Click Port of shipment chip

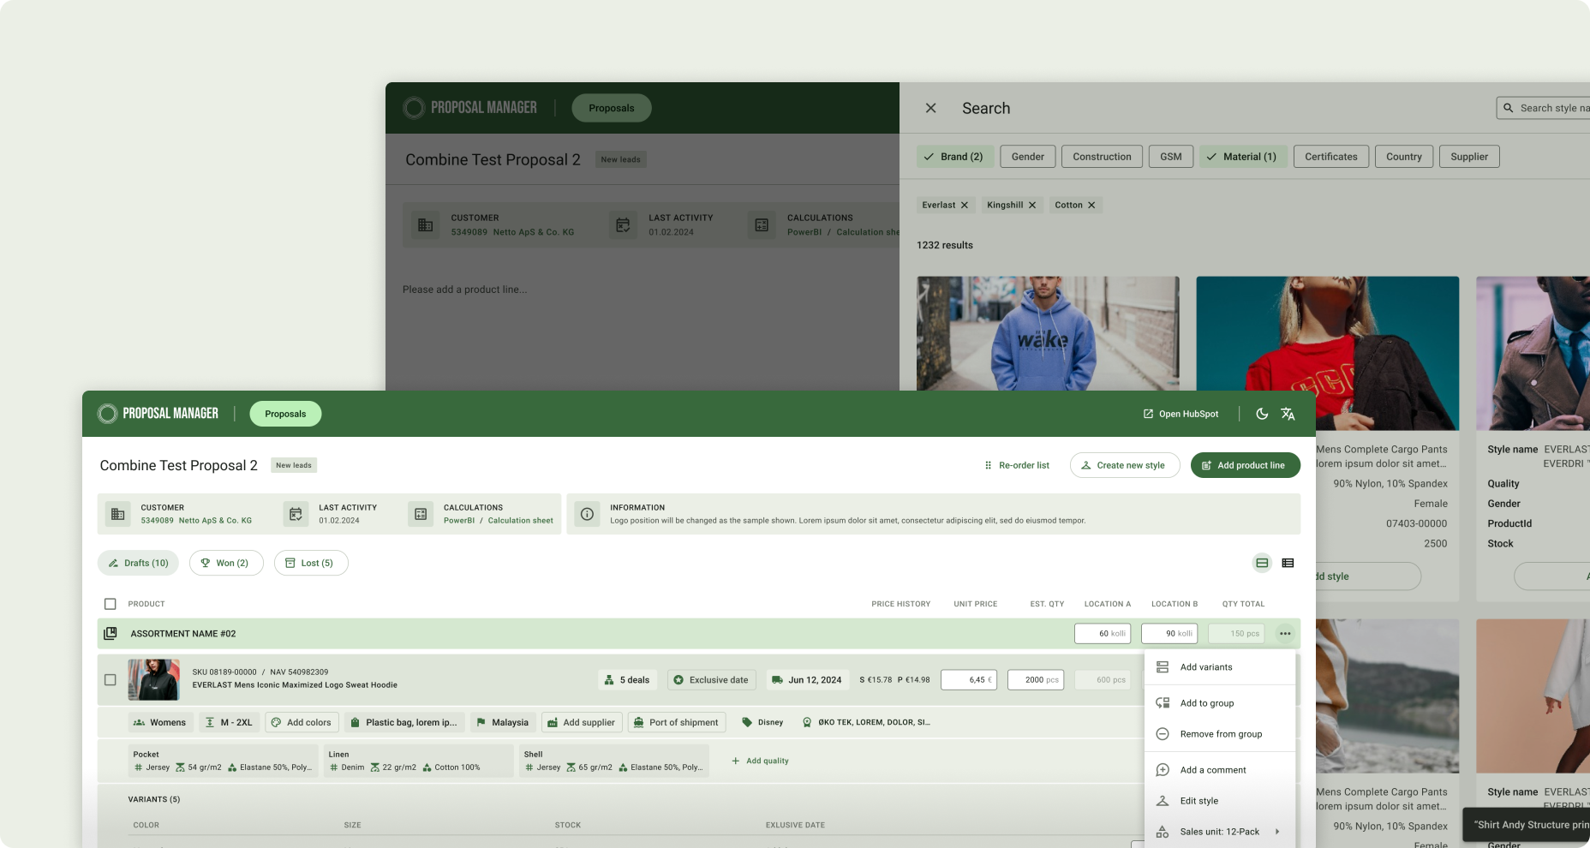click(677, 722)
